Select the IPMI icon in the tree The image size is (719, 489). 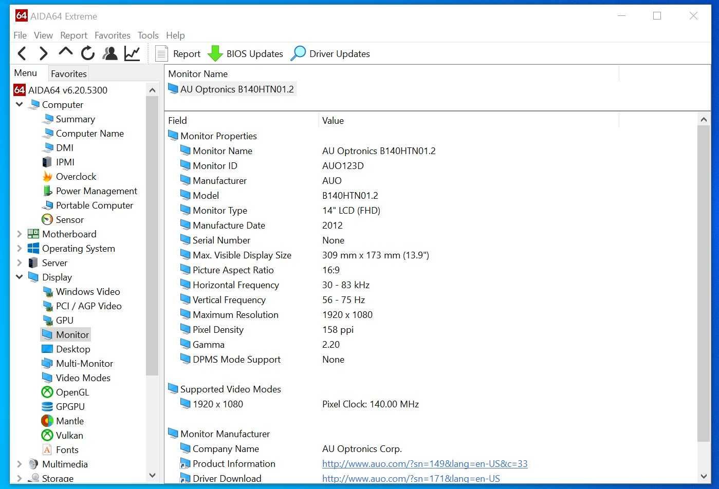point(47,162)
